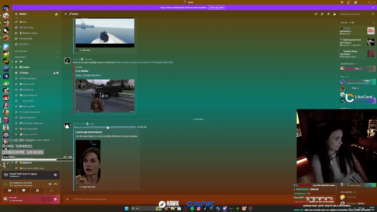The height and width of the screenshot is (212, 377).
Task: Open the Windows Start button
Action: click(x=127, y=208)
